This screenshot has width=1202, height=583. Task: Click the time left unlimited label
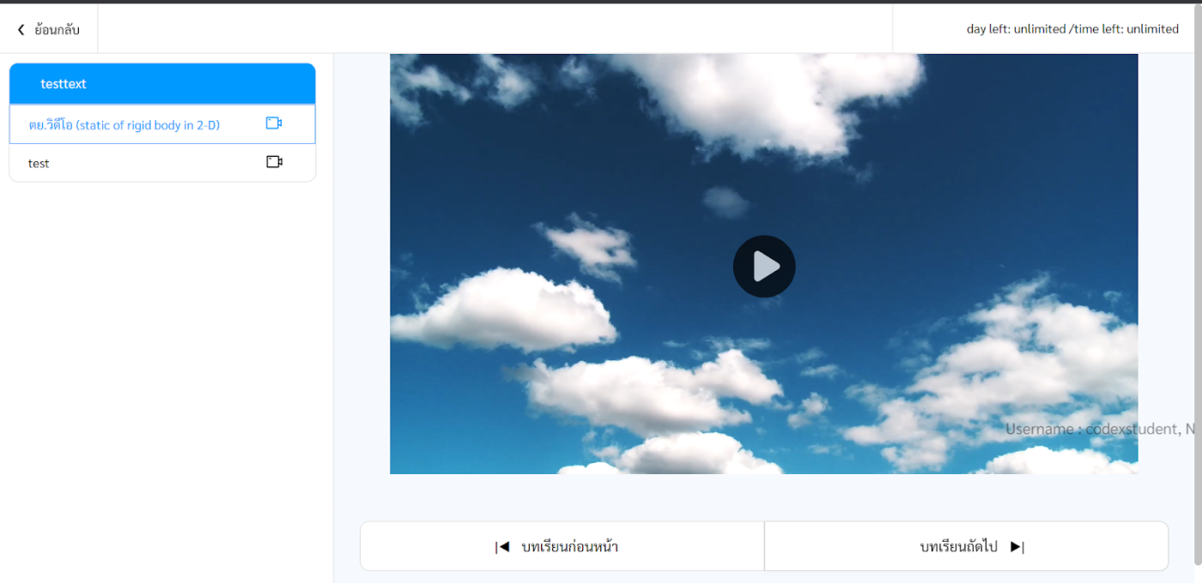(x=1126, y=29)
